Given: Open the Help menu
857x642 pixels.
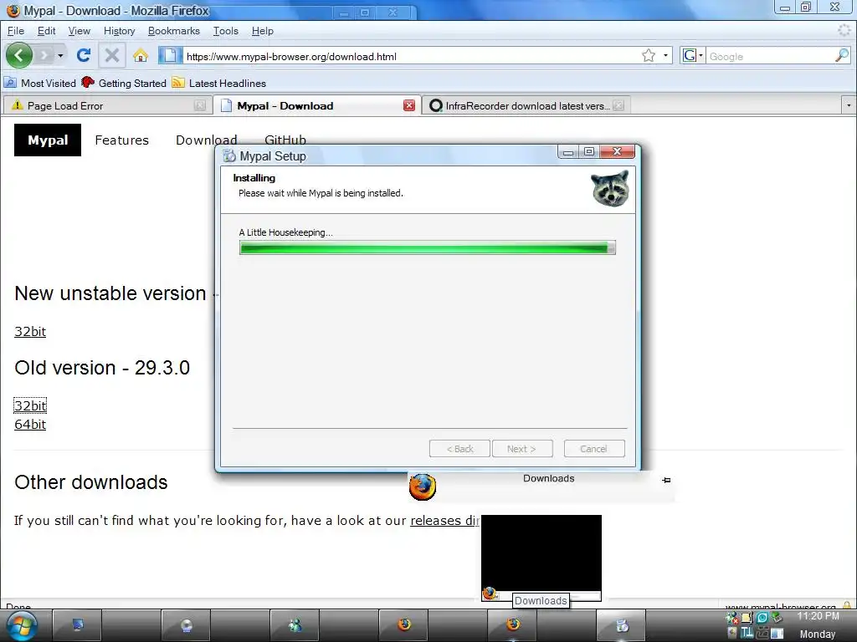Looking at the screenshot, I should [x=262, y=31].
